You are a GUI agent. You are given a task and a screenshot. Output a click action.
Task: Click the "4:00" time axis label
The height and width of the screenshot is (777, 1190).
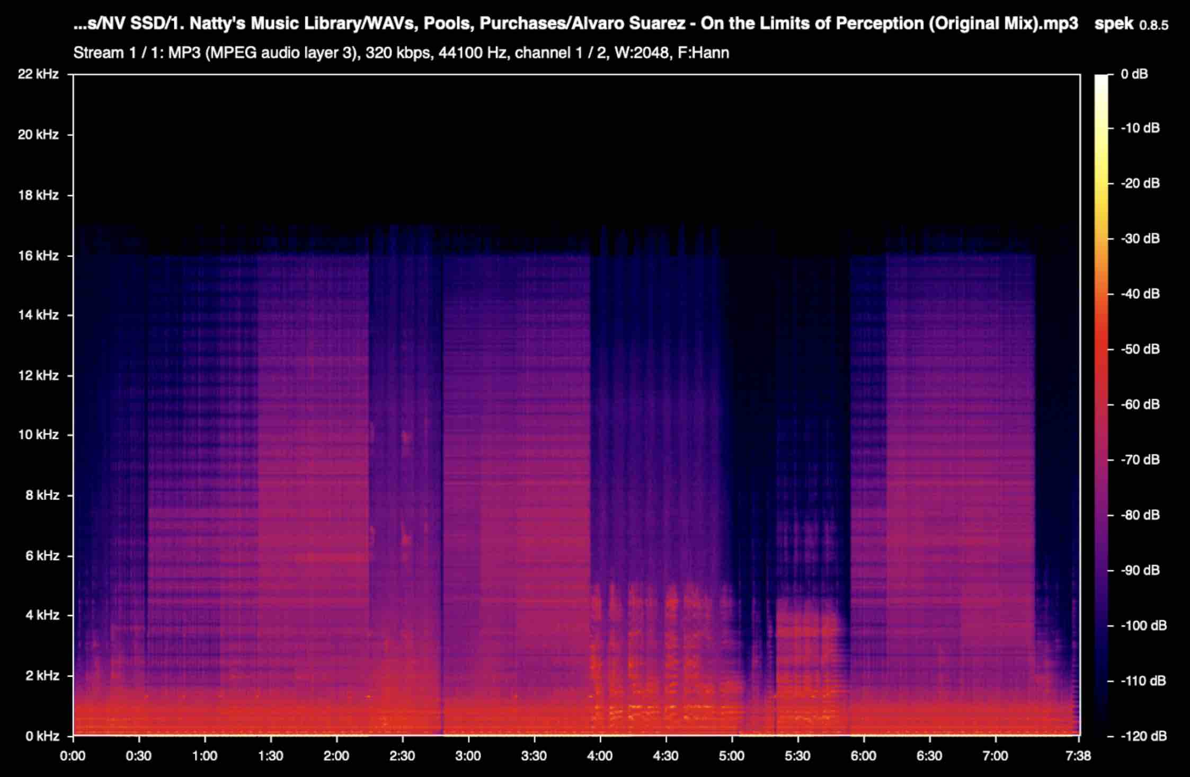600,756
